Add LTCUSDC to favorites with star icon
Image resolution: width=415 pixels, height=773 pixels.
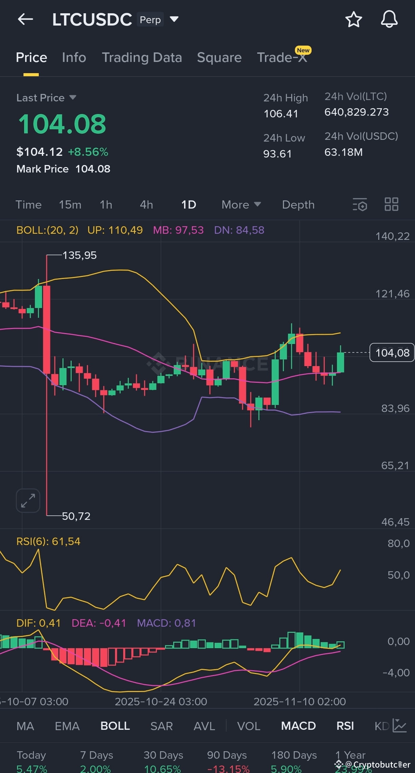click(x=354, y=19)
